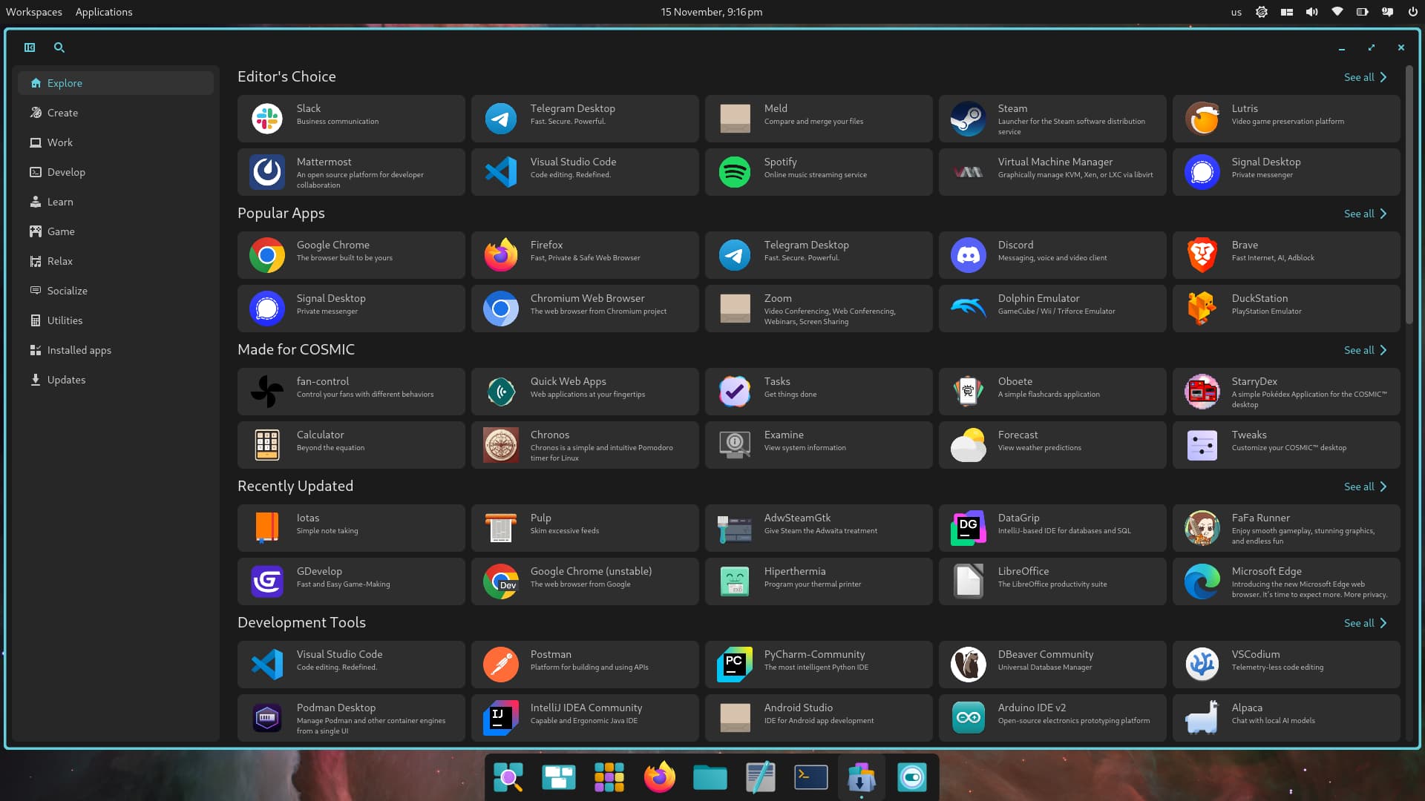The image size is (1425, 801).
Task: Toggle the sidebar navigation panel icon
Action: click(x=30, y=47)
